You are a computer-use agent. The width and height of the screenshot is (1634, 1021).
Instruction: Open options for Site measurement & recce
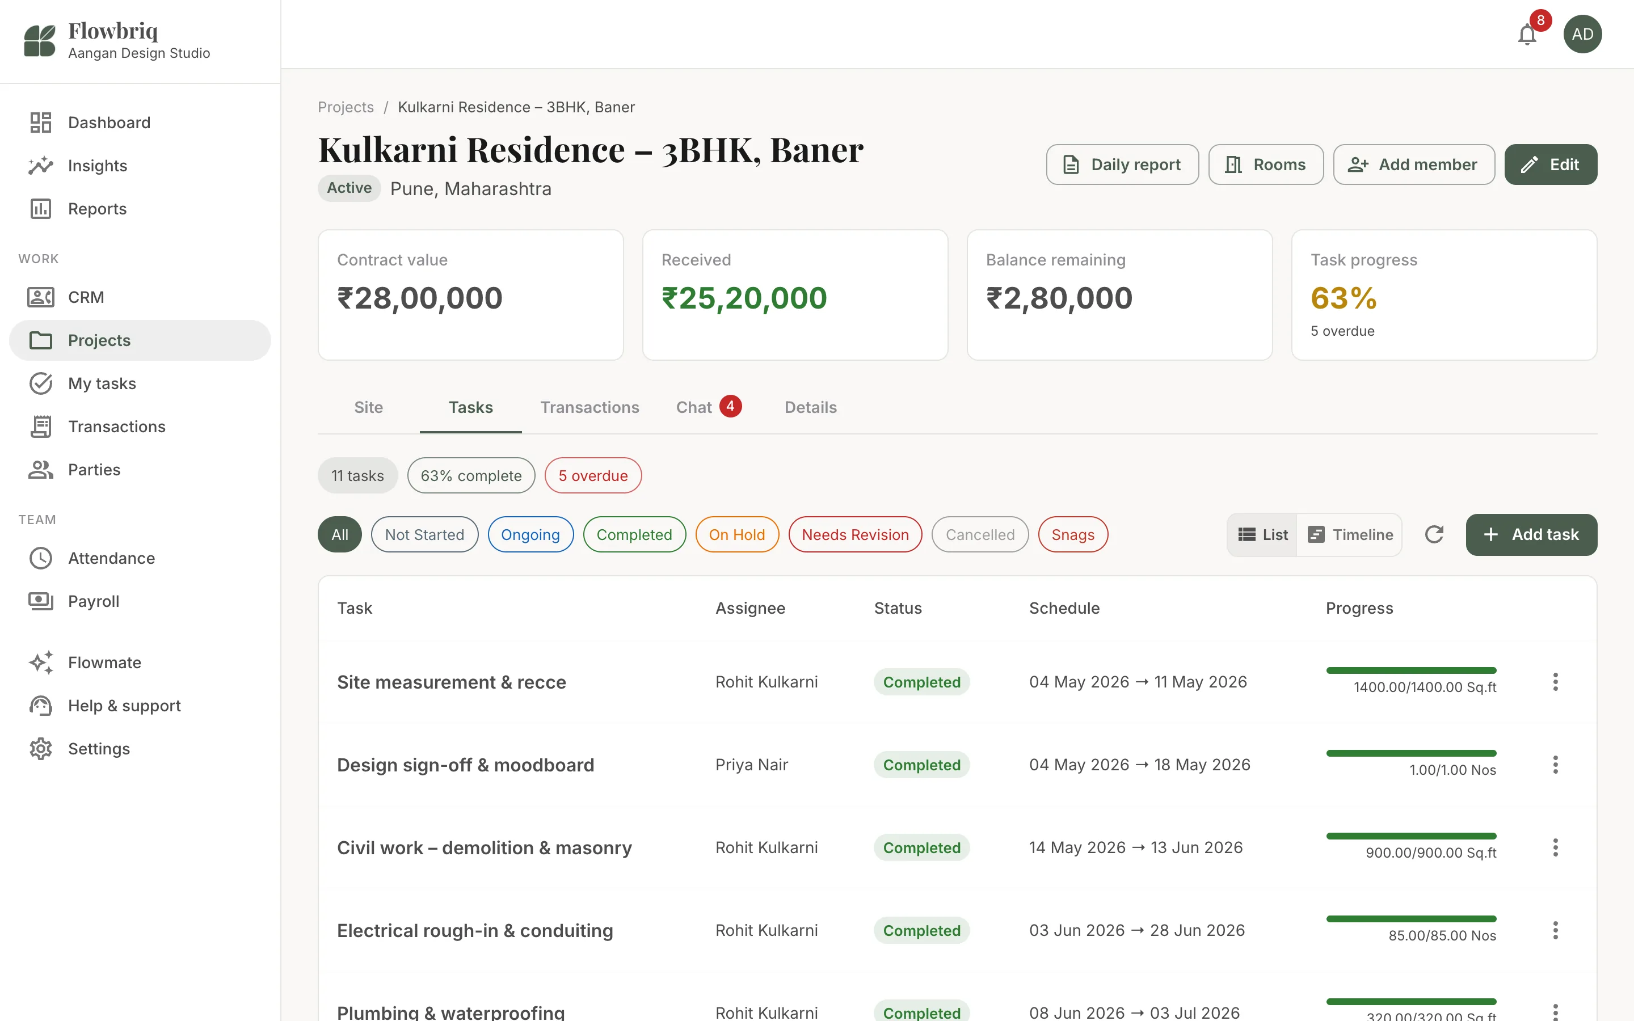(x=1556, y=682)
